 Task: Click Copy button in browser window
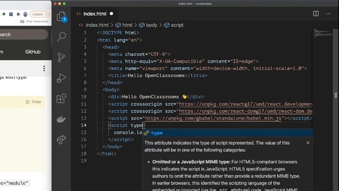tap(33, 101)
